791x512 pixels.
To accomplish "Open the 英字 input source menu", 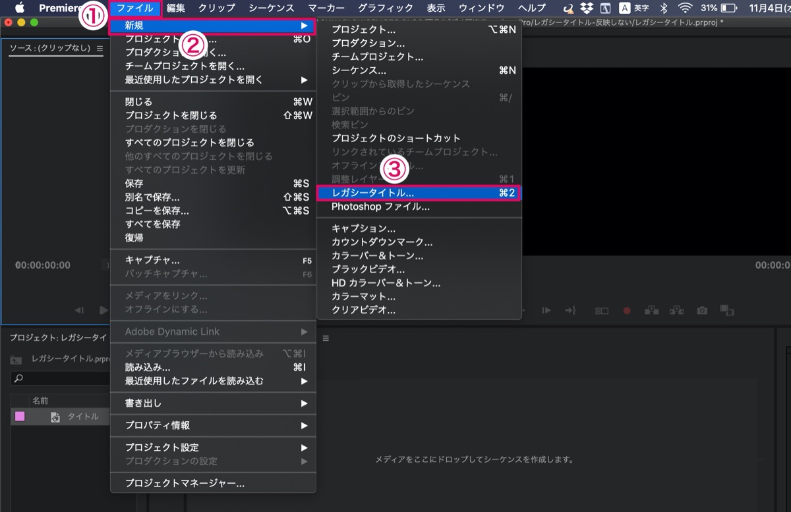I will coord(634,8).
